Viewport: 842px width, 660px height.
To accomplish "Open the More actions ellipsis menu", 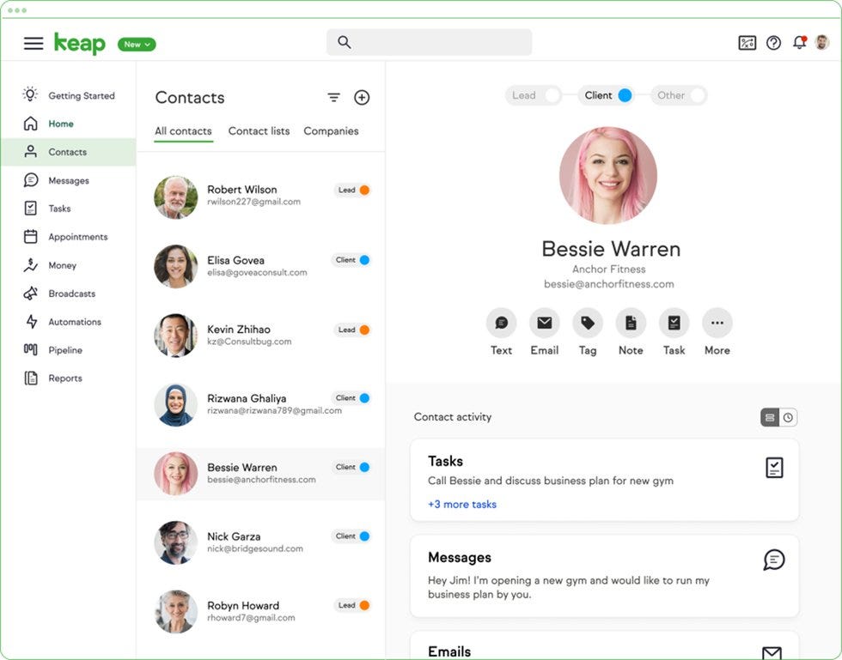I will click(x=717, y=324).
